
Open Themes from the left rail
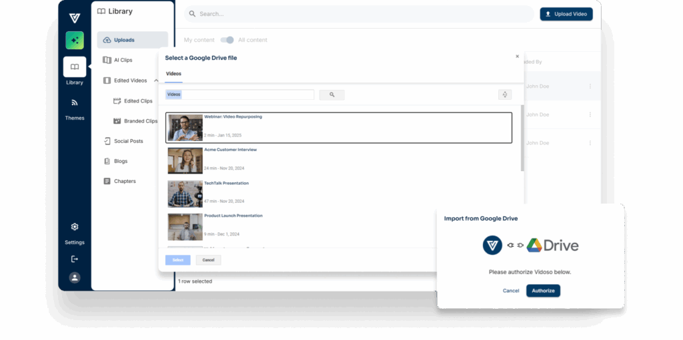(x=75, y=103)
